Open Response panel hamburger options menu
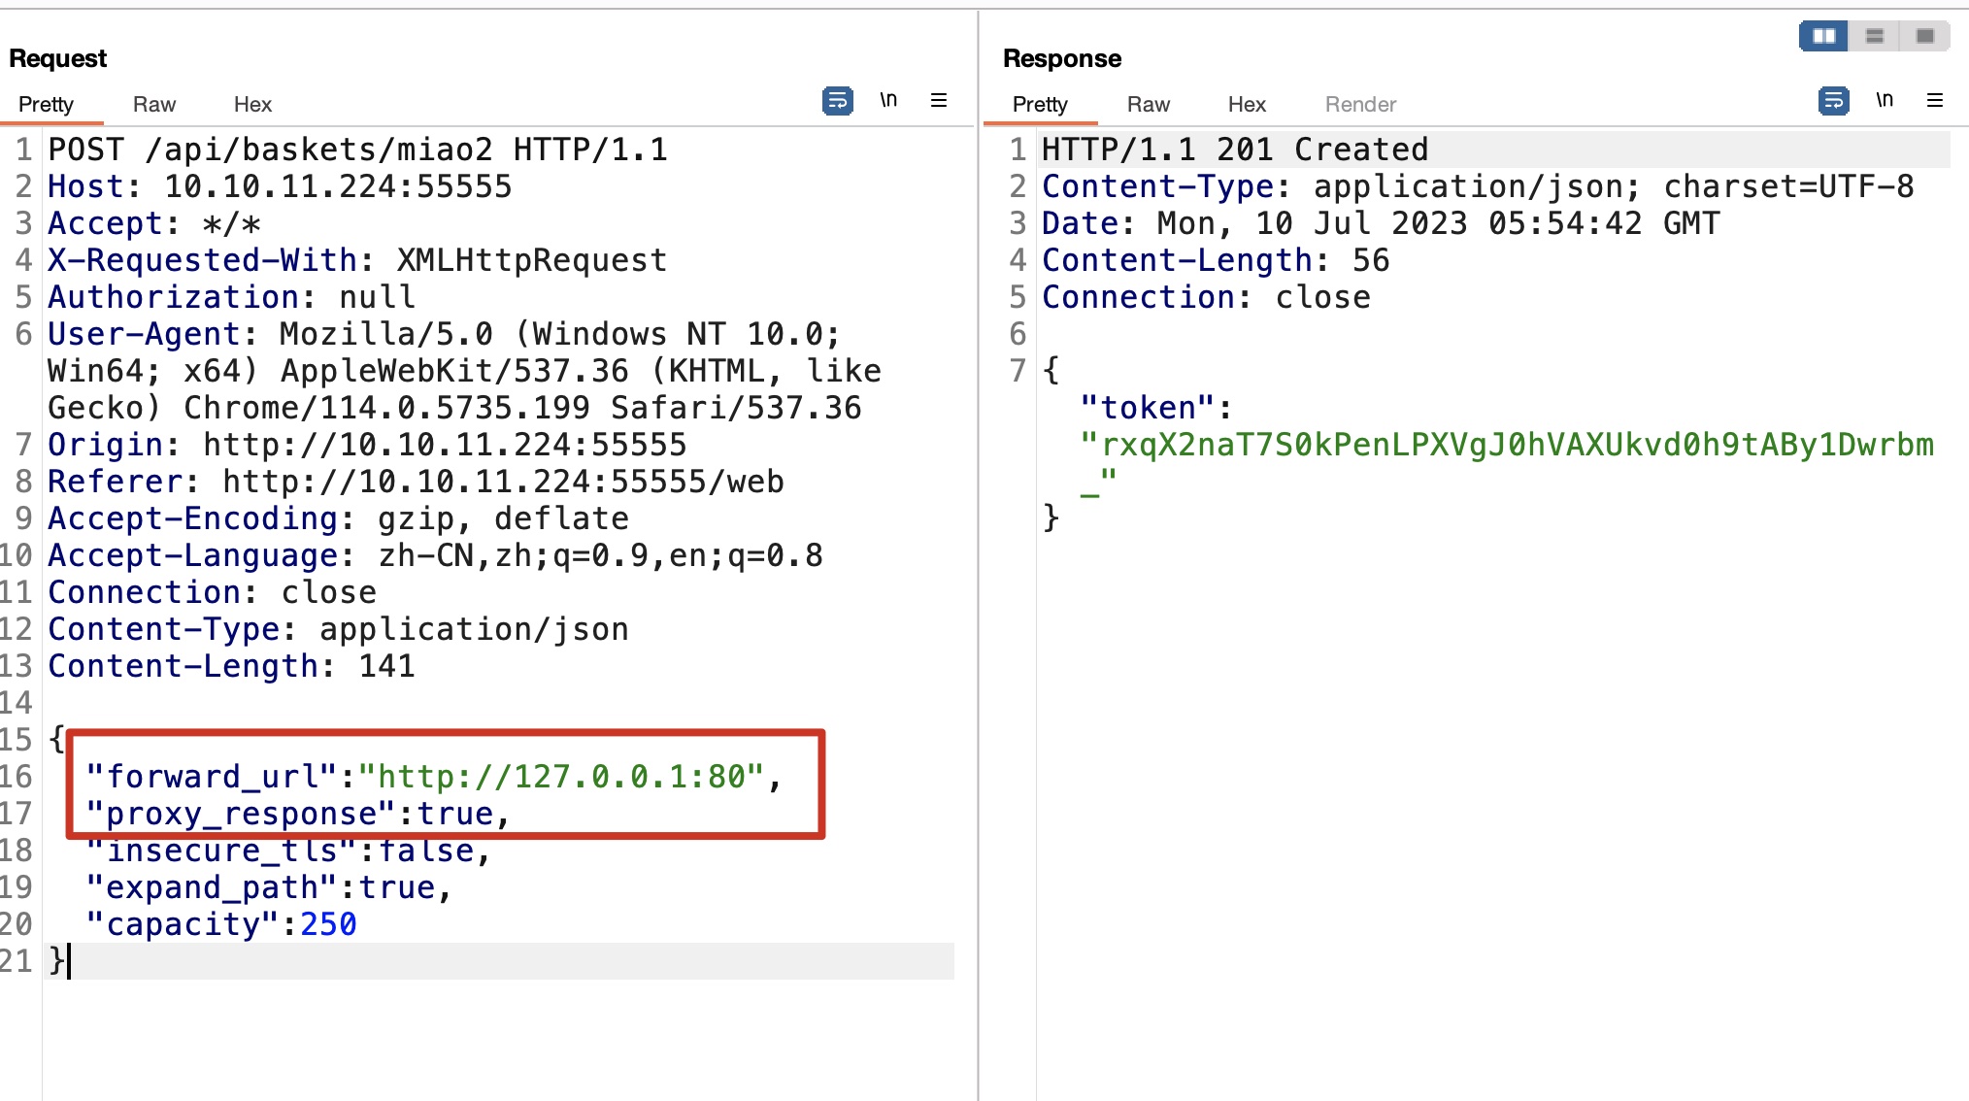Viewport: 1969px width, 1101px height. pyautogui.click(x=1935, y=101)
